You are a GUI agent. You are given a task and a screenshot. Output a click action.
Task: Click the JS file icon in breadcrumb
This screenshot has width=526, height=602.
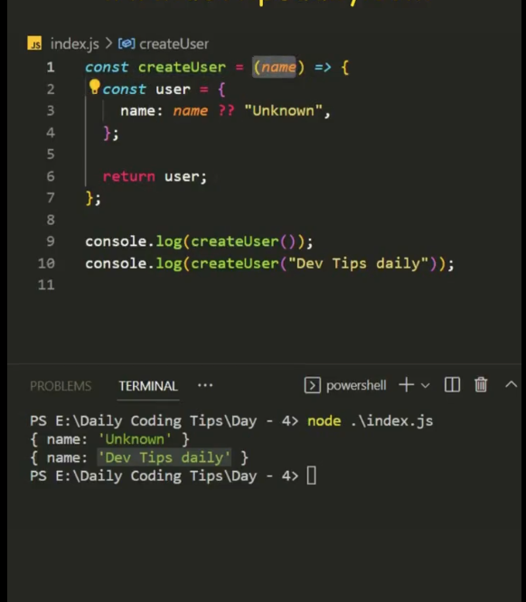(x=34, y=43)
